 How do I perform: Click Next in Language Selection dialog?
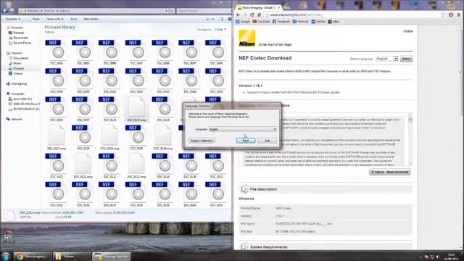(x=246, y=141)
